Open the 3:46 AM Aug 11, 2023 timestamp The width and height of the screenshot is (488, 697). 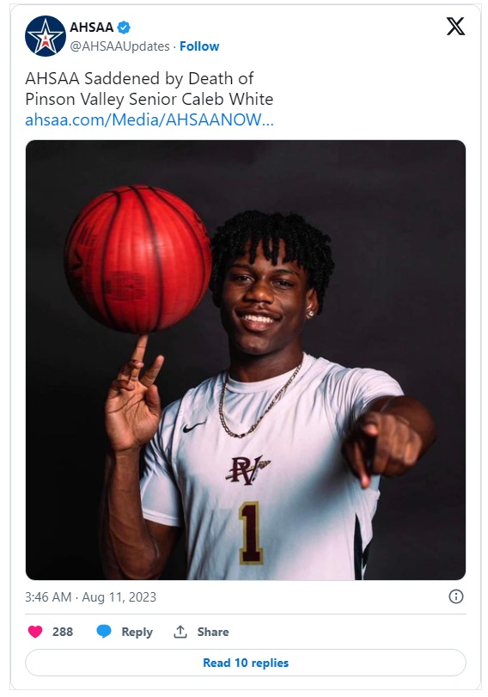[91, 597]
